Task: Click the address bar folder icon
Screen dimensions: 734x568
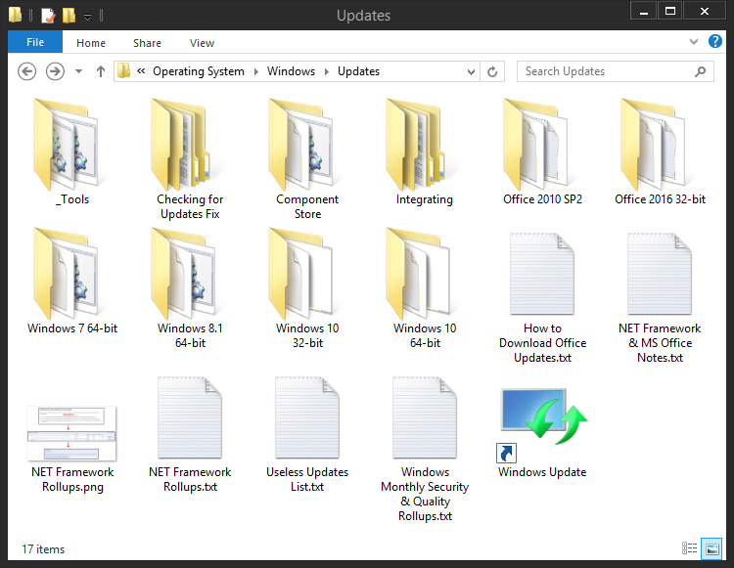Action: tap(123, 71)
